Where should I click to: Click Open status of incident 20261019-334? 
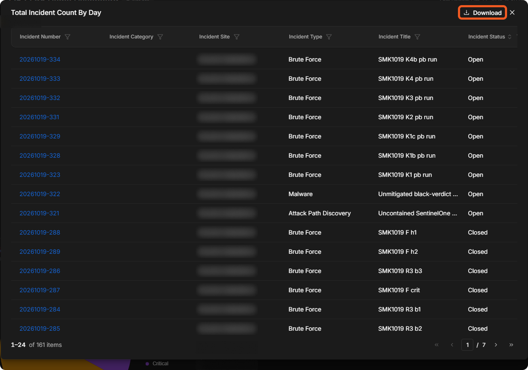pos(475,59)
